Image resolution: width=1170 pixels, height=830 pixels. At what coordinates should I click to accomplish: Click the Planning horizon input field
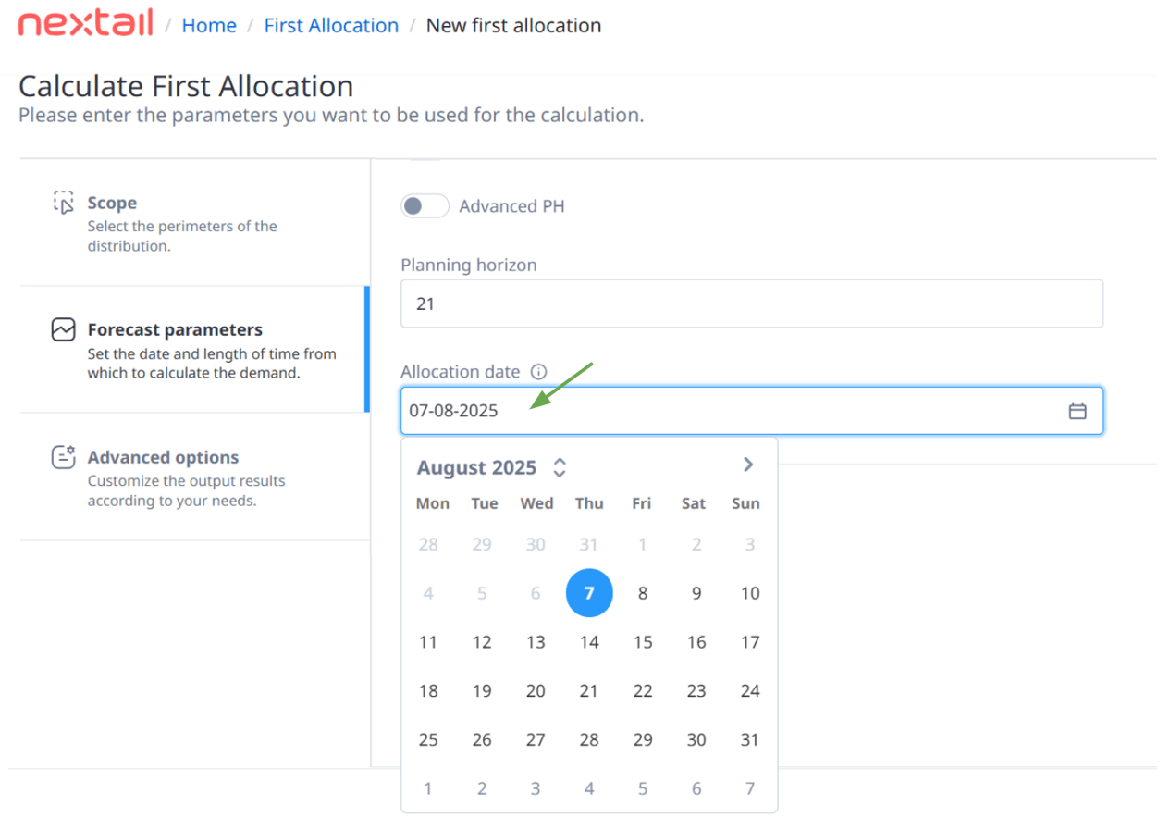coord(751,304)
